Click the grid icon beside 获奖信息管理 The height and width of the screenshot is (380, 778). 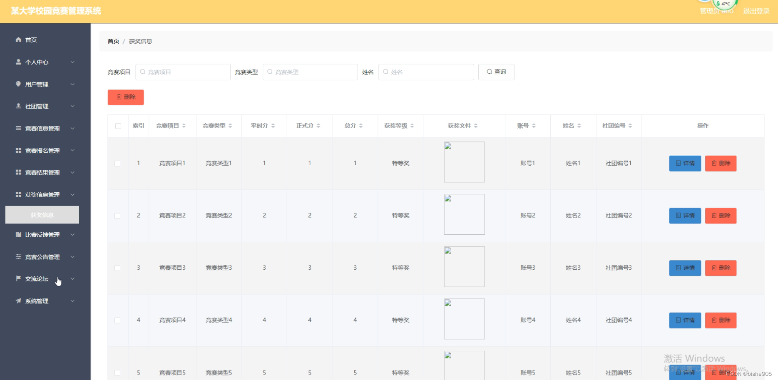[x=18, y=194]
